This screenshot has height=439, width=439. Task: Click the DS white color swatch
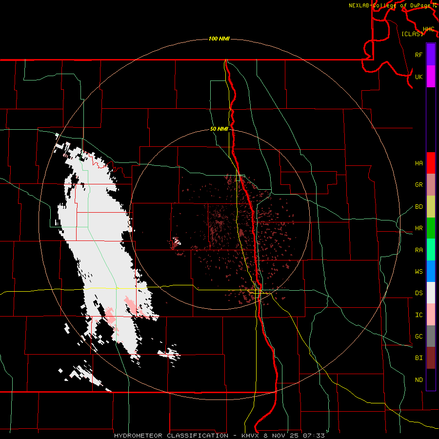[431, 293]
